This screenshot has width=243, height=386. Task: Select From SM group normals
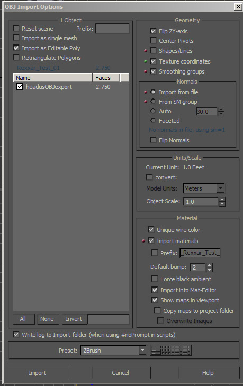click(153, 102)
